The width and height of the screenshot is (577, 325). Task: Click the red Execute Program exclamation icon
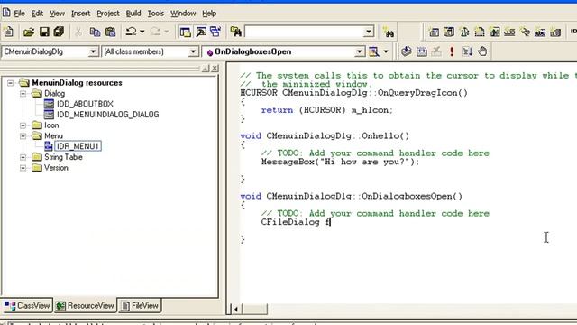click(452, 51)
